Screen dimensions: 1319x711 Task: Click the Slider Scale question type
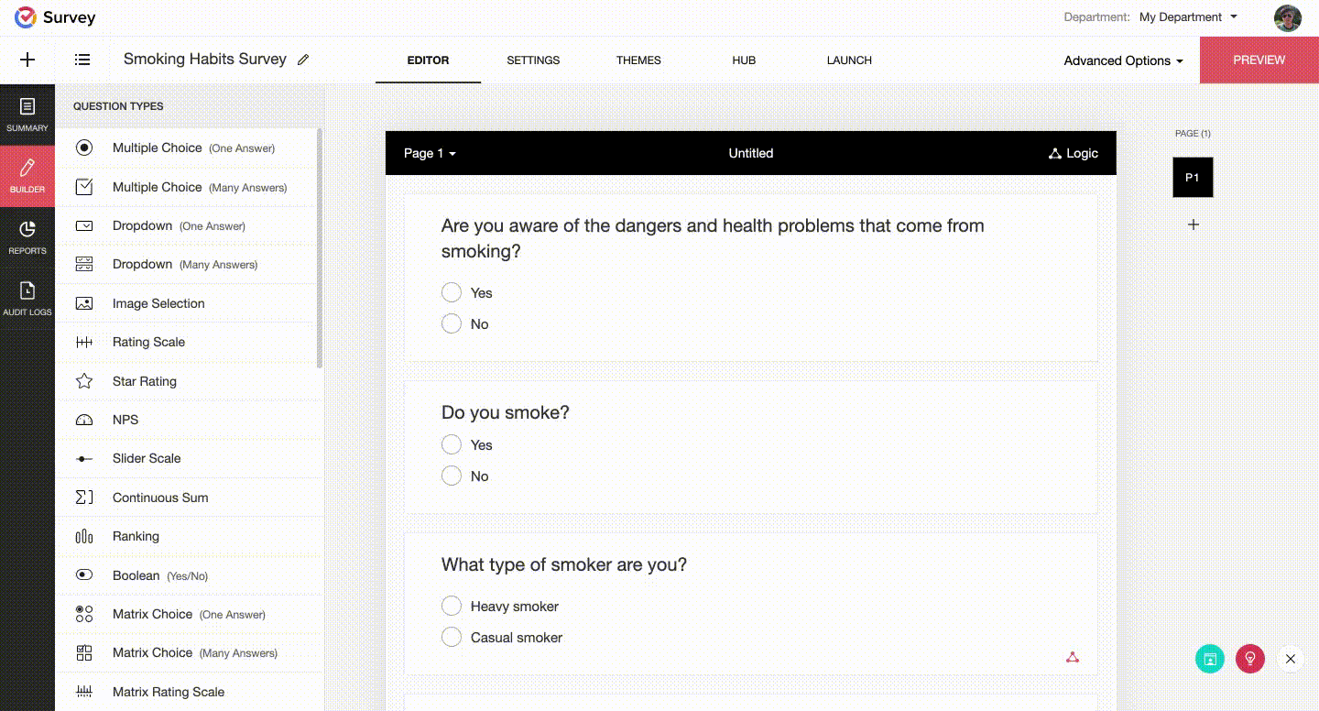click(190, 458)
